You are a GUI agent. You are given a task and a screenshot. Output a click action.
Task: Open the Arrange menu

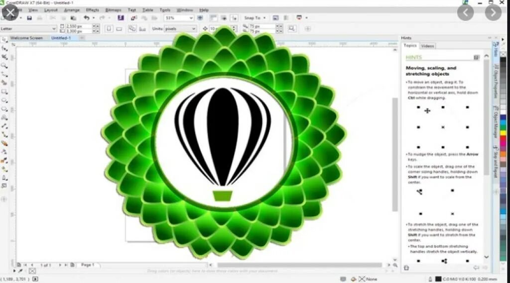point(72,10)
